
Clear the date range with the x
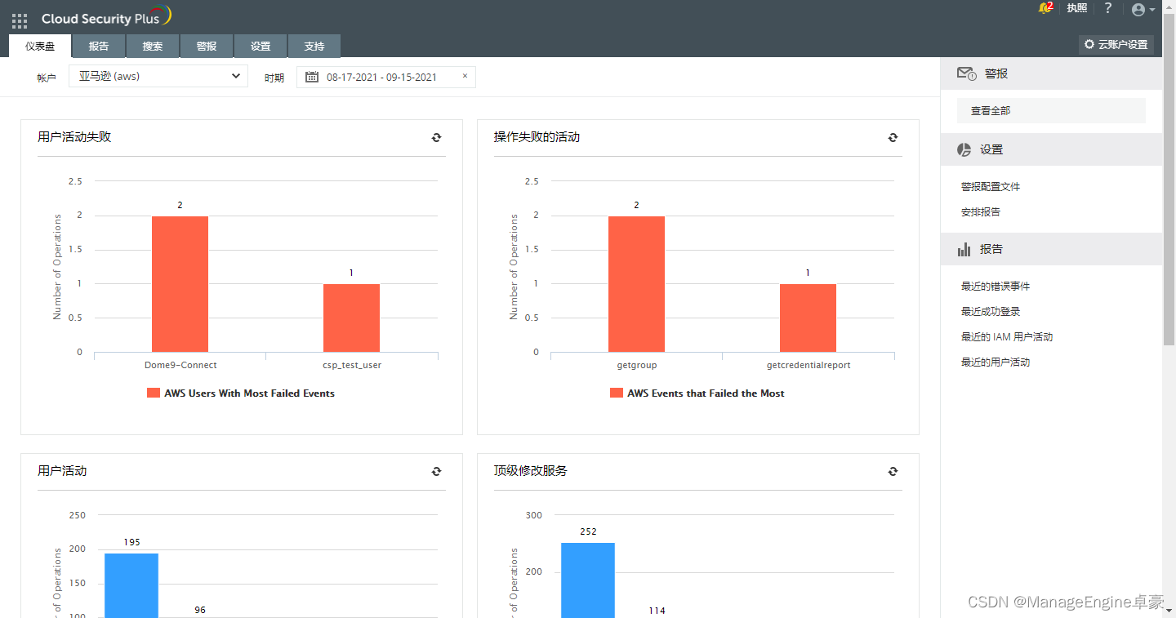(465, 76)
